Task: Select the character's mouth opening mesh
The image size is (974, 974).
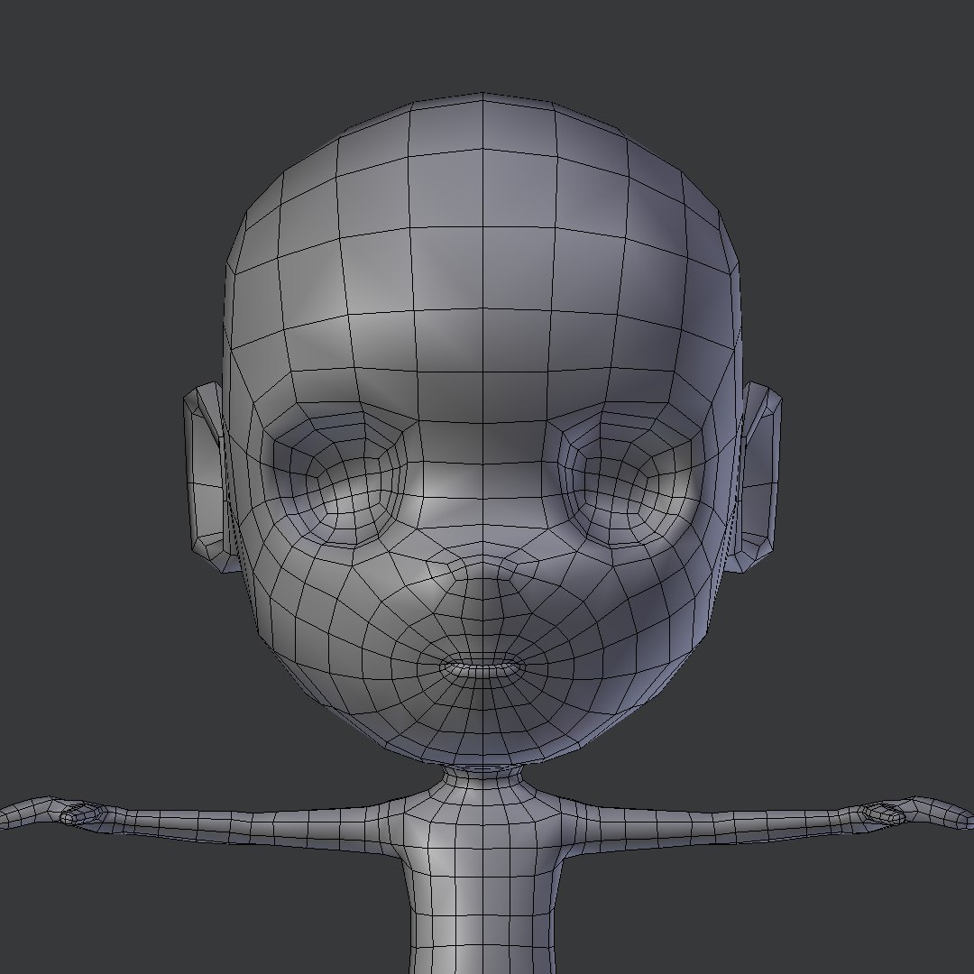Action: 482,667
